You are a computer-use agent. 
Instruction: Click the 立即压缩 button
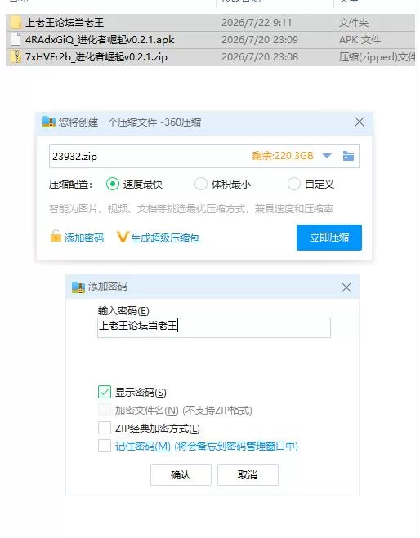(329, 238)
